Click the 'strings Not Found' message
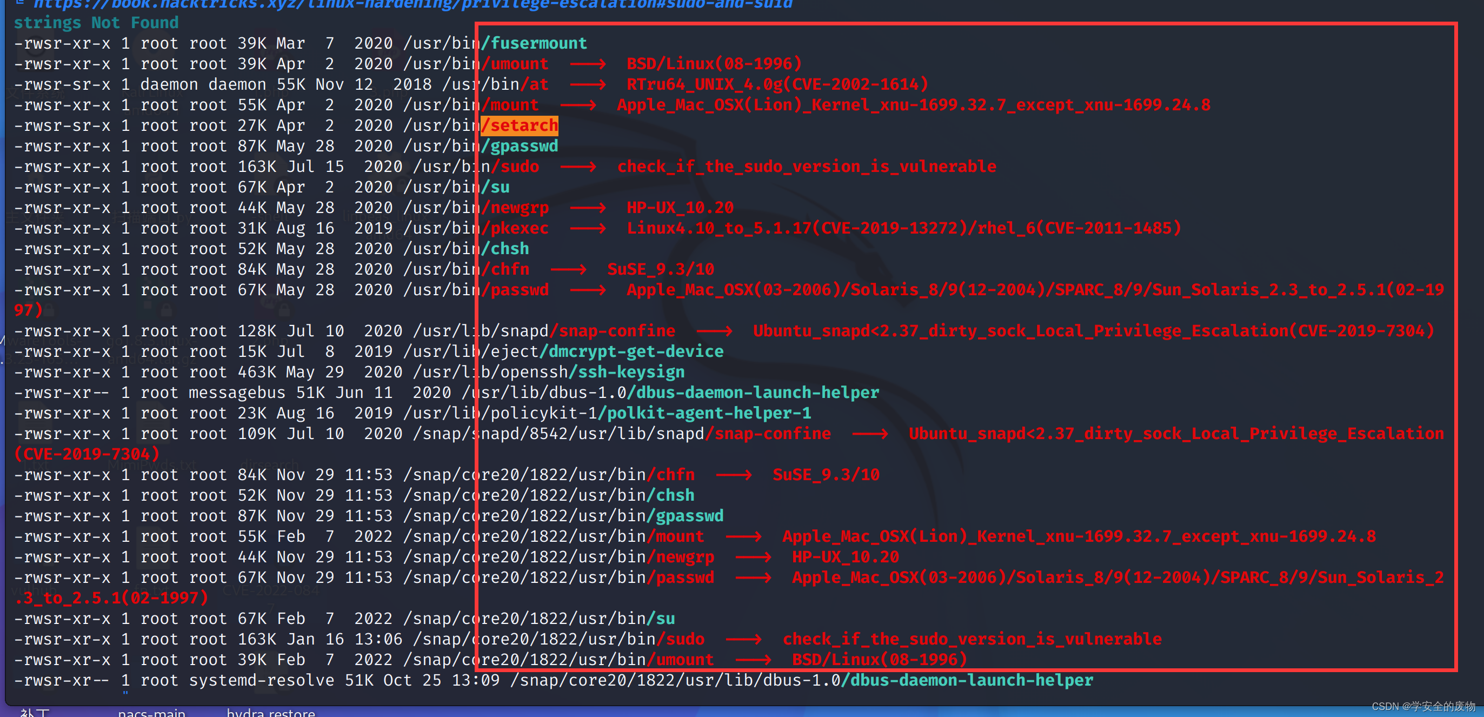Image resolution: width=1484 pixels, height=717 pixels. tap(96, 23)
